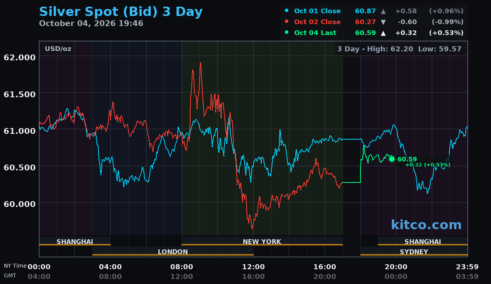Click the 'Oct 04 Last' legend label
The width and height of the screenshot is (491, 284).
(x=315, y=33)
